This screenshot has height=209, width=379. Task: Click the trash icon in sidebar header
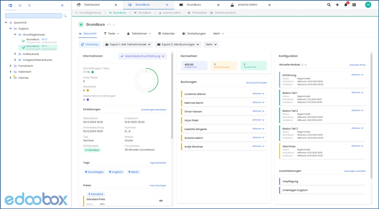tap(29, 5)
